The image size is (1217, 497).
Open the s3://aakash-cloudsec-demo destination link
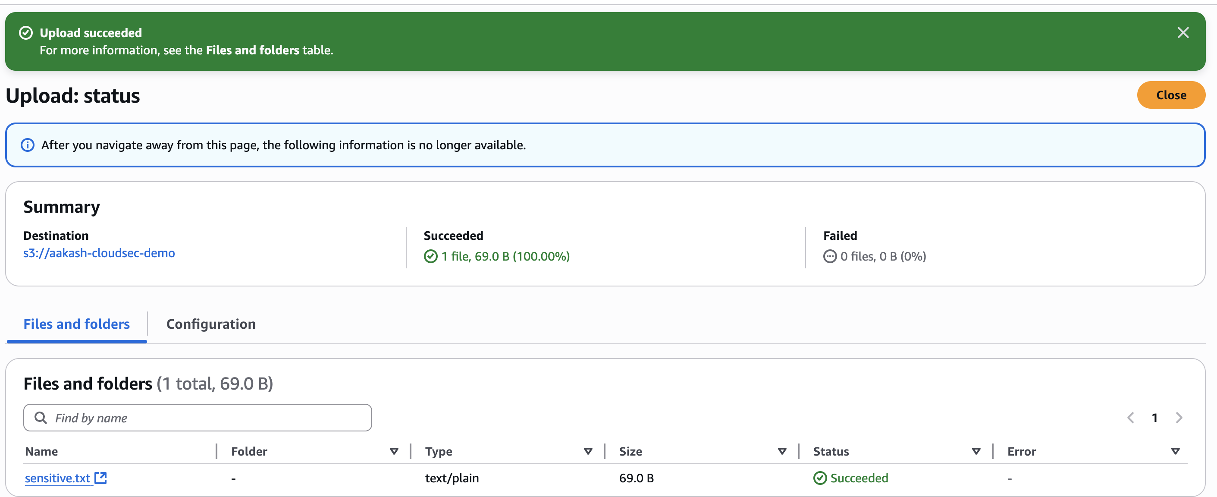(99, 253)
